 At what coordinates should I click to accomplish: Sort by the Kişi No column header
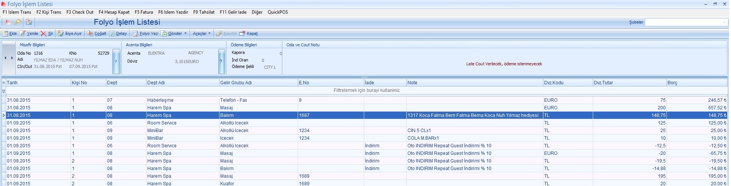[88, 83]
